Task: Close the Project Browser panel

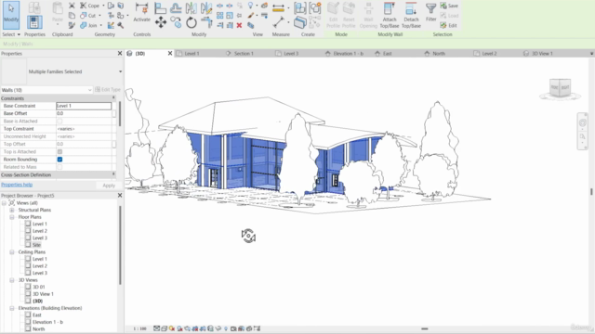Action: 120,196
